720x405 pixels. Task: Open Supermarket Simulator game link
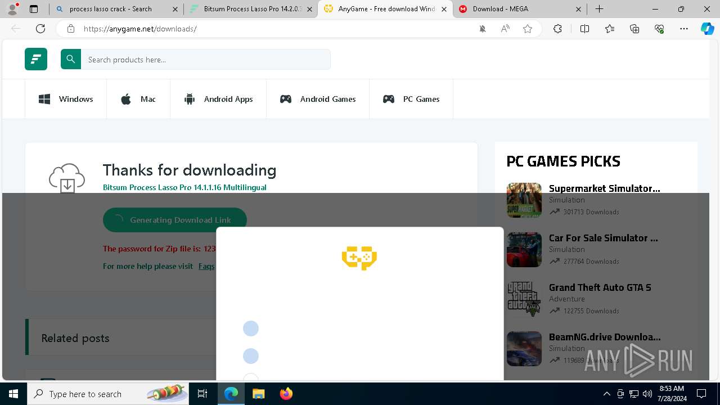pos(604,188)
